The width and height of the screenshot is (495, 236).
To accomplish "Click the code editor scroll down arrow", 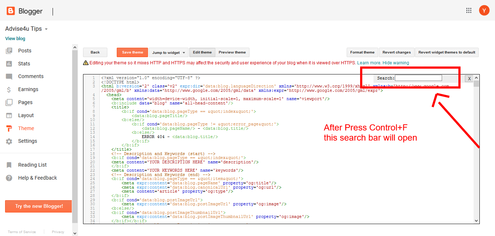I will click(x=477, y=220).
